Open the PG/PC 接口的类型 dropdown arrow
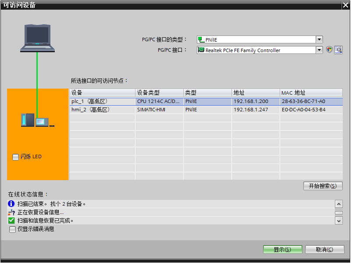The image size is (359, 263). (x=319, y=39)
